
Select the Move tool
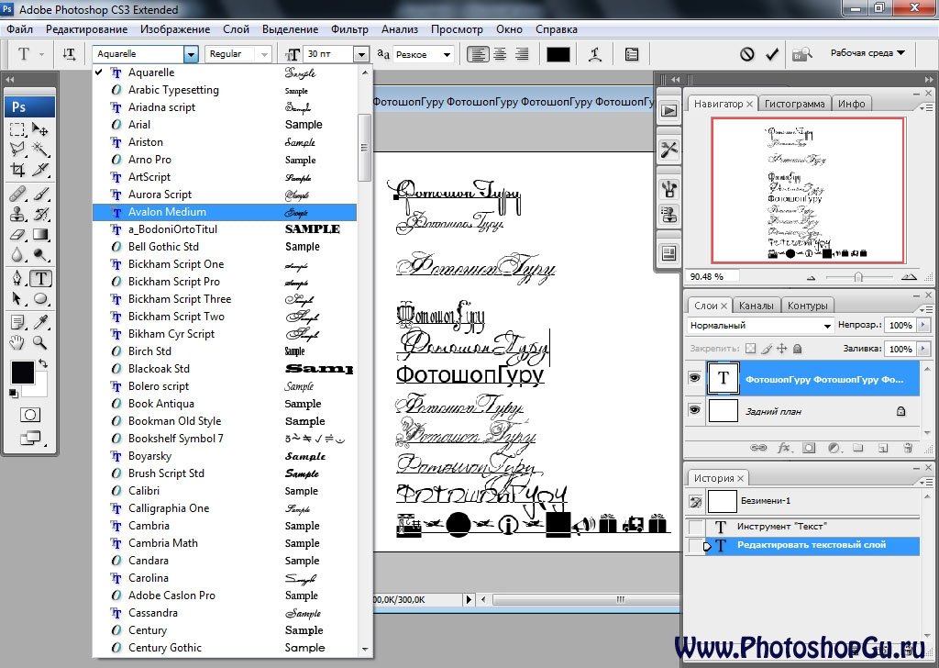pos(40,129)
